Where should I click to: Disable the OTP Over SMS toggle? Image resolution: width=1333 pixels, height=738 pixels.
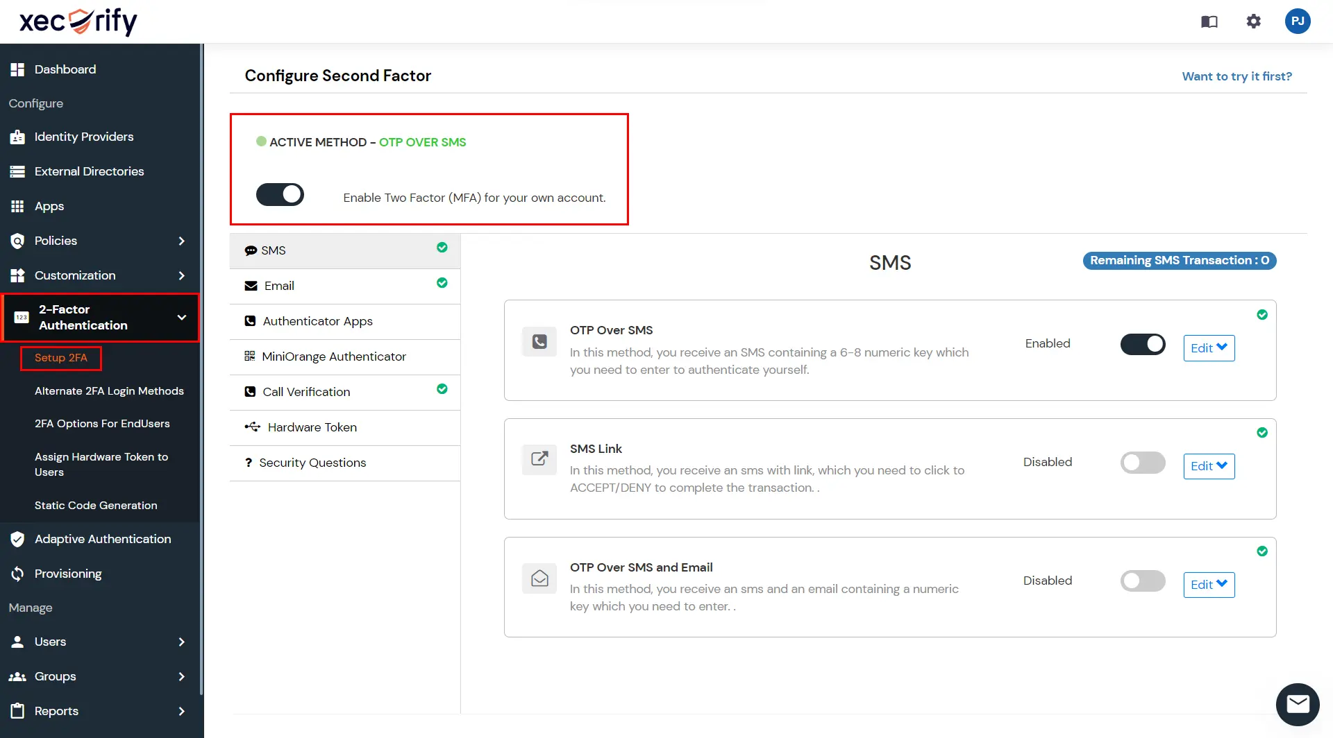1143,344
